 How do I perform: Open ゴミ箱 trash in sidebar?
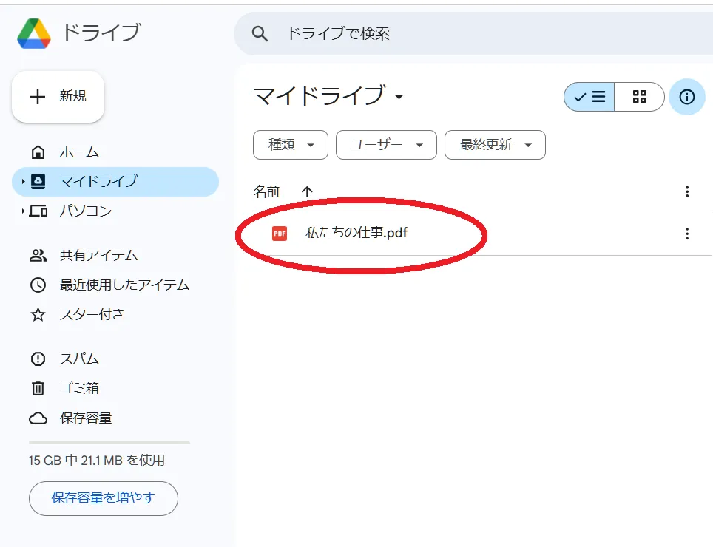(78, 388)
